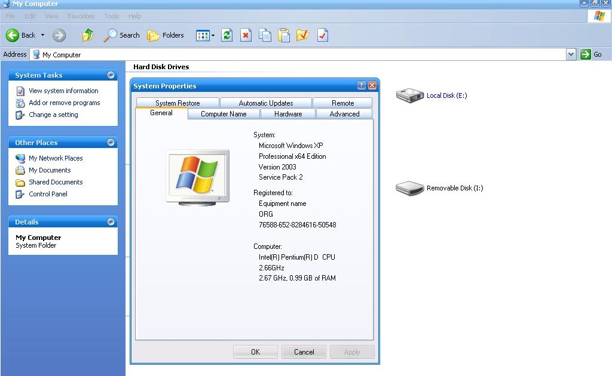Click the My Computer title bar icon
Screen dimensions: 612x376
[x=6, y=4]
